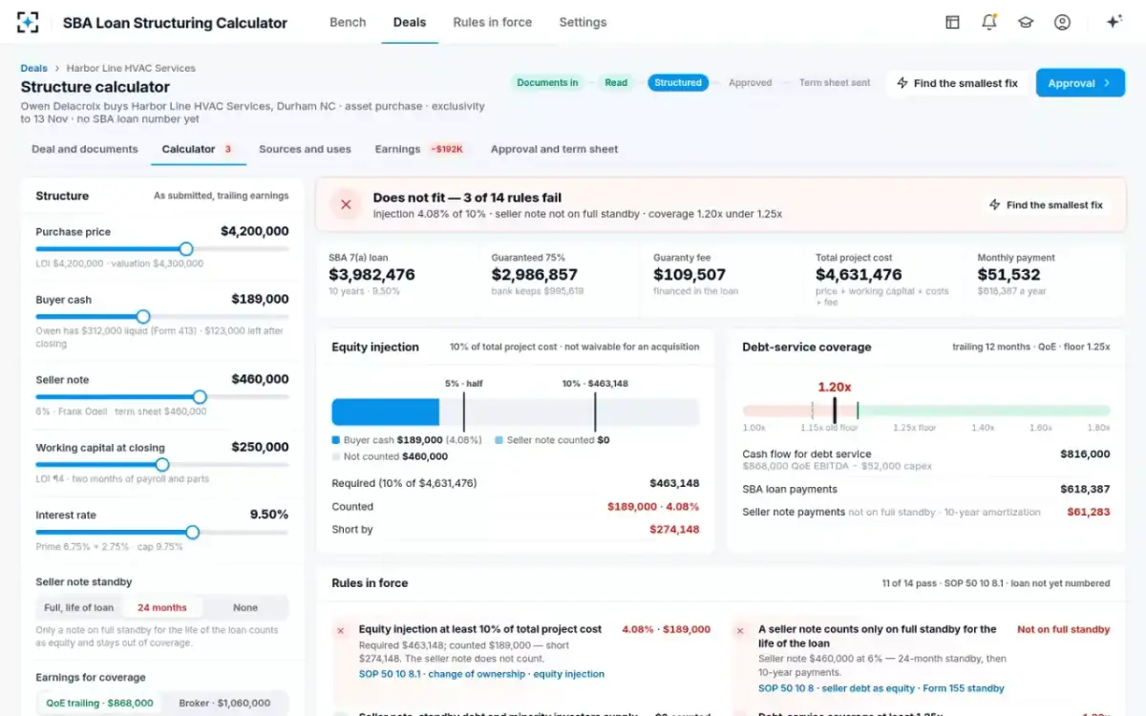Click the 1.20x coverage marker

(834, 410)
